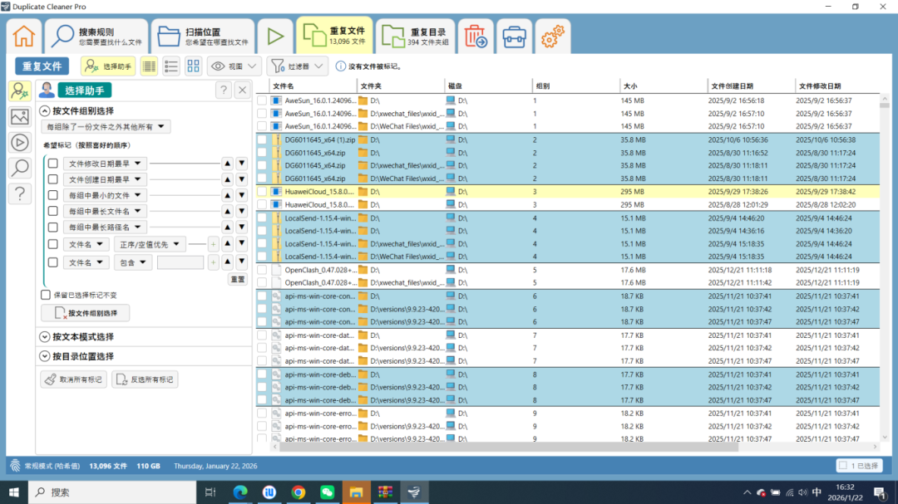The height and width of the screenshot is (504, 898).
Task: Open 正序/空值优先 dropdown
Action: point(150,244)
